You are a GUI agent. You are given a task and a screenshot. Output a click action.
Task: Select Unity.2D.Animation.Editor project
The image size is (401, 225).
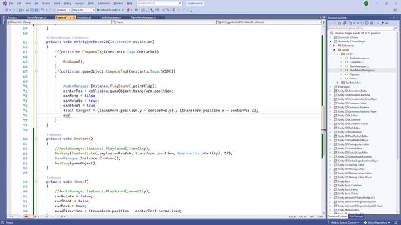click(x=352, y=91)
